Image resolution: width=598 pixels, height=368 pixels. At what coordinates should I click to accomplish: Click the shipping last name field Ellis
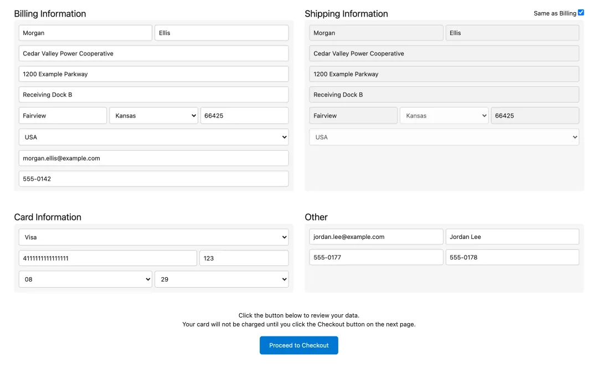tap(513, 33)
